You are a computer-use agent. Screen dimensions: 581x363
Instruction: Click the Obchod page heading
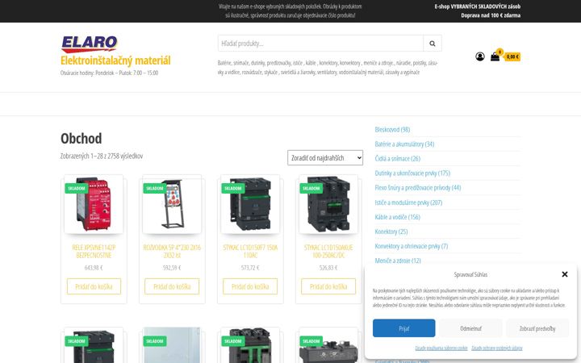pos(82,139)
